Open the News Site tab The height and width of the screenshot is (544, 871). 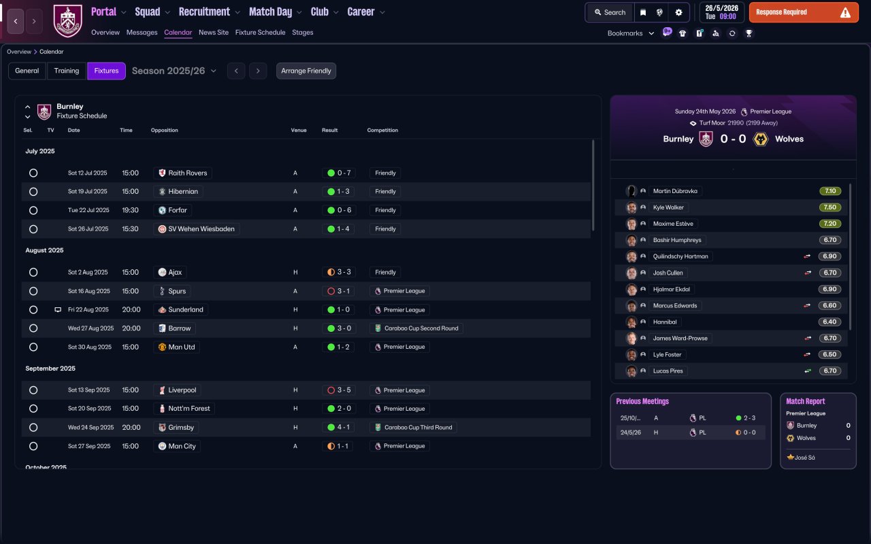214,33
